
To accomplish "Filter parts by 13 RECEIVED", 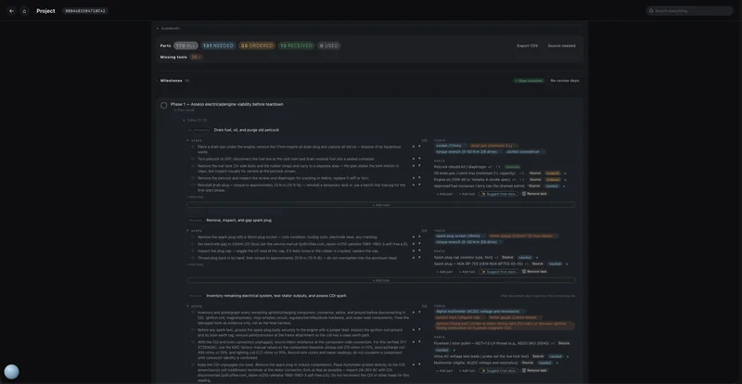I will (296, 45).
